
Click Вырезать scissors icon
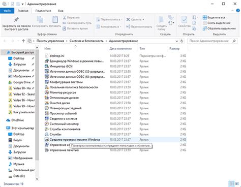pyautogui.click(x=65, y=17)
